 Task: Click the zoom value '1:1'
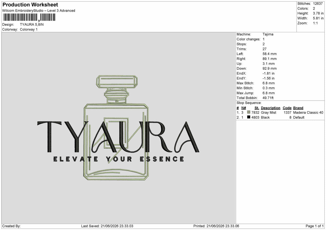click(316, 23)
